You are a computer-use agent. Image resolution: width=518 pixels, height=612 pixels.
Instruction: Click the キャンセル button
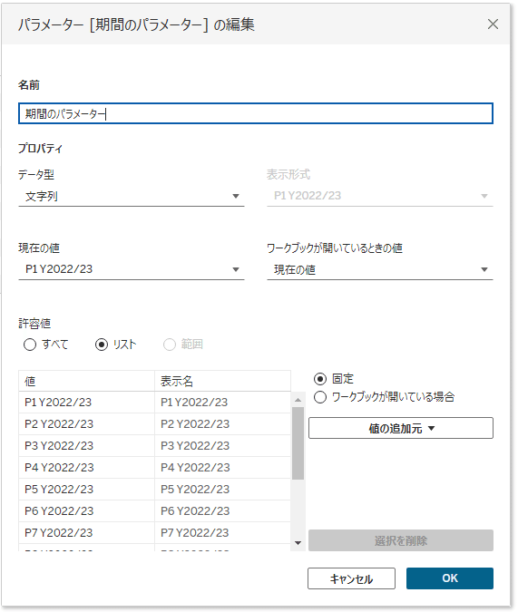[x=351, y=578]
